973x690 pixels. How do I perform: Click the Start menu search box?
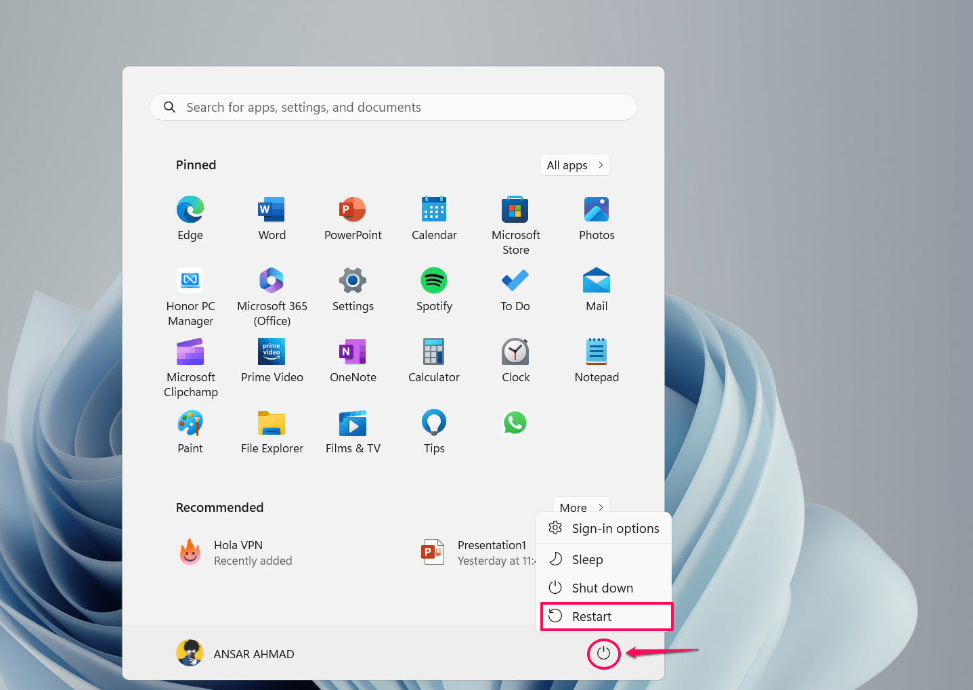(x=393, y=107)
